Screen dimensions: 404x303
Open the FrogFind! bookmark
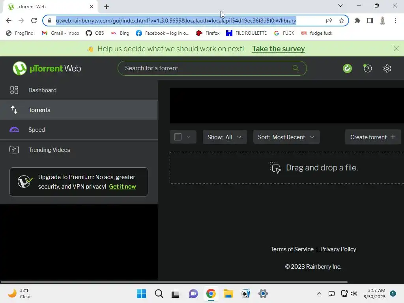point(21,33)
